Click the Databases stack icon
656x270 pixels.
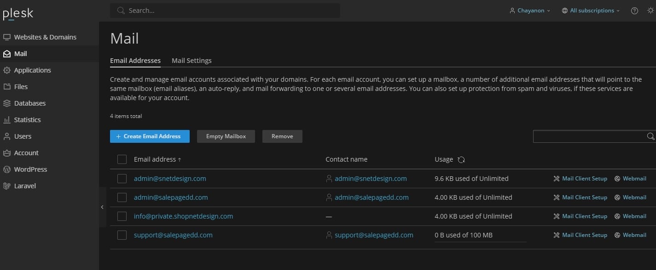[x=7, y=103]
